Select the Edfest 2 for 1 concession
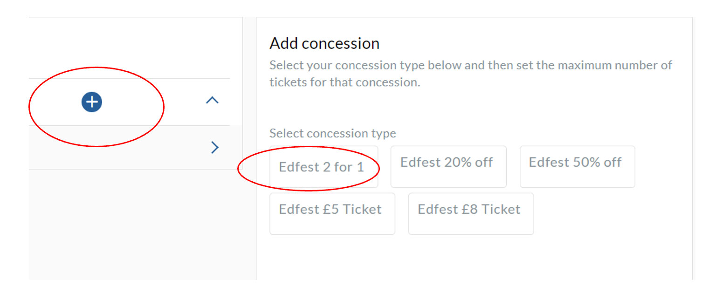 324,167
